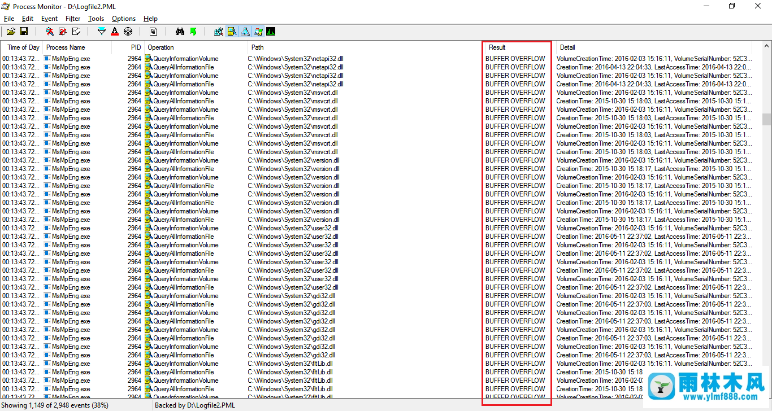The width and height of the screenshot is (772, 411).
Task: Save the log with the floppy disk icon
Action: (24, 32)
